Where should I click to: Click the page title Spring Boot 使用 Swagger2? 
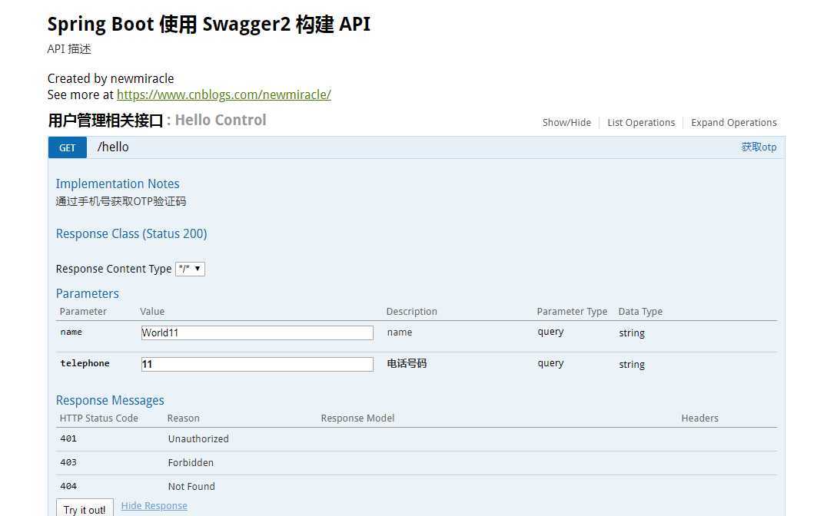click(x=209, y=25)
